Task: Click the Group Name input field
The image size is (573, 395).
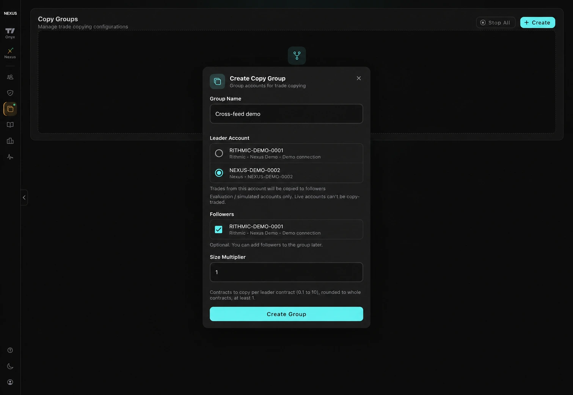Action: coord(286,114)
